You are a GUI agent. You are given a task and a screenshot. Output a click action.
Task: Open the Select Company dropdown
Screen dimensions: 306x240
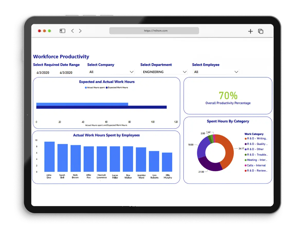point(111,72)
